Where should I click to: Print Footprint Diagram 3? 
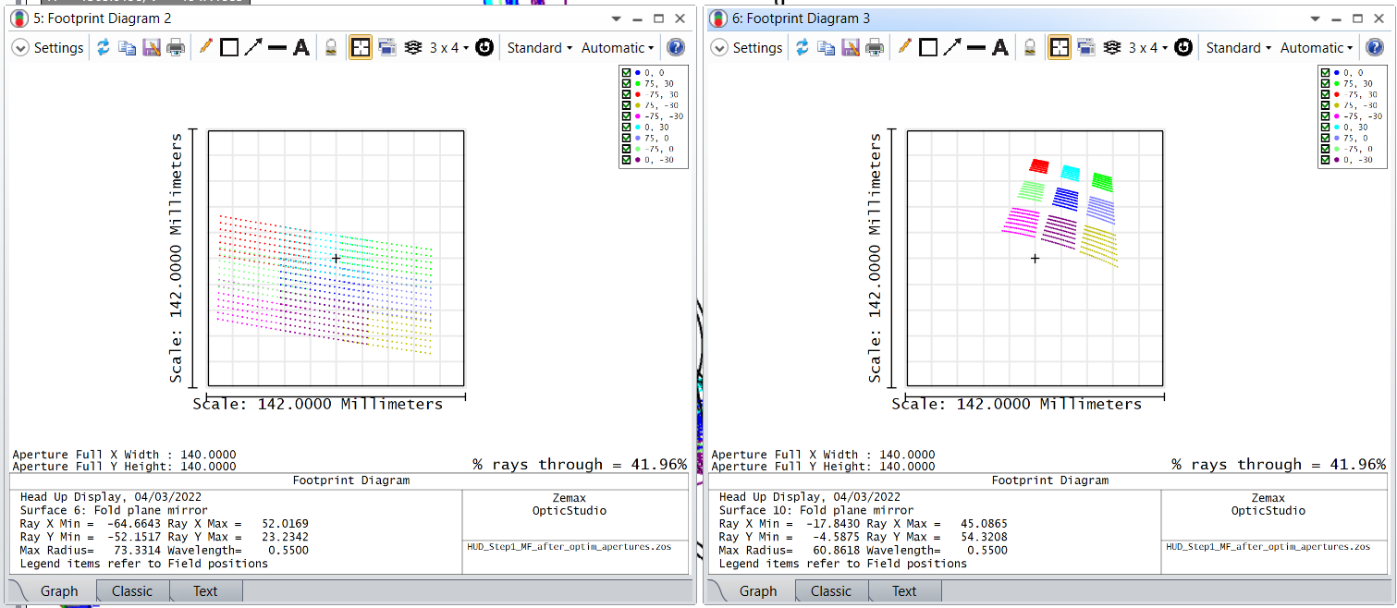point(875,48)
